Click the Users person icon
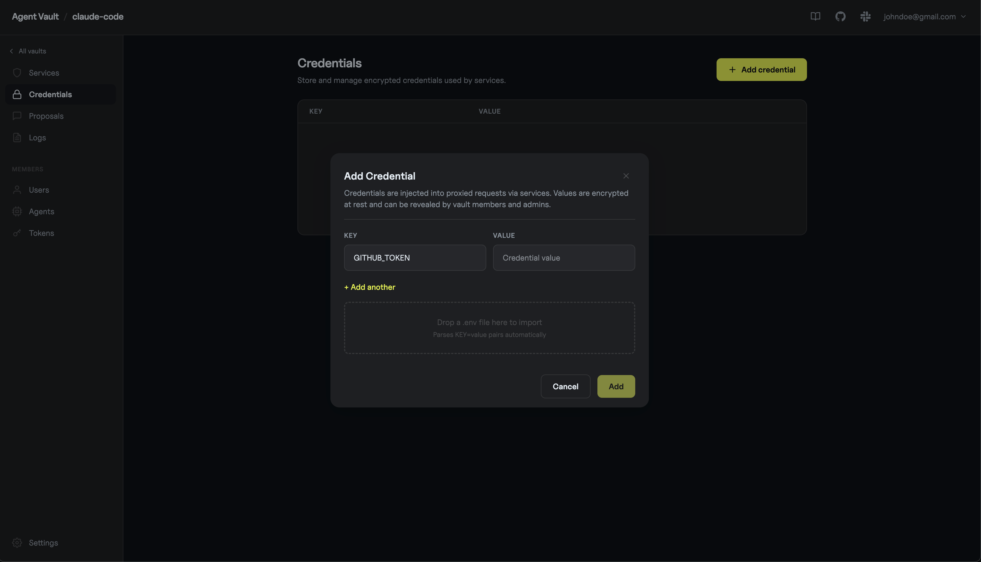The height and width of the screenshot is (562, 981). pyautogui.click(x=17, y=190)
